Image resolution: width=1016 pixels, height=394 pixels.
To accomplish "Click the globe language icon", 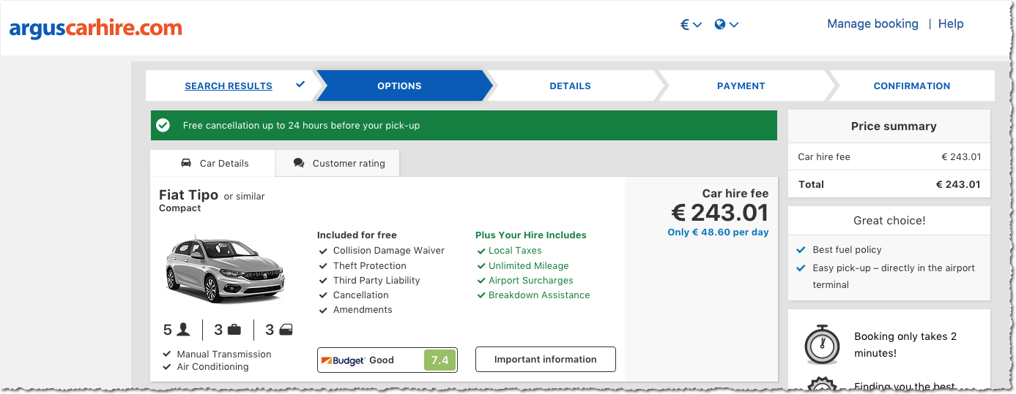I will (720, 24).
